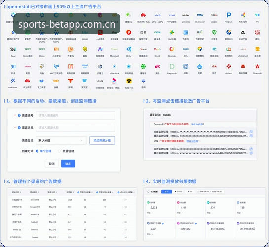Screen dimensions: 269x247
Task: Open the date range picker in statistics
Action: (x=210, y=192)
